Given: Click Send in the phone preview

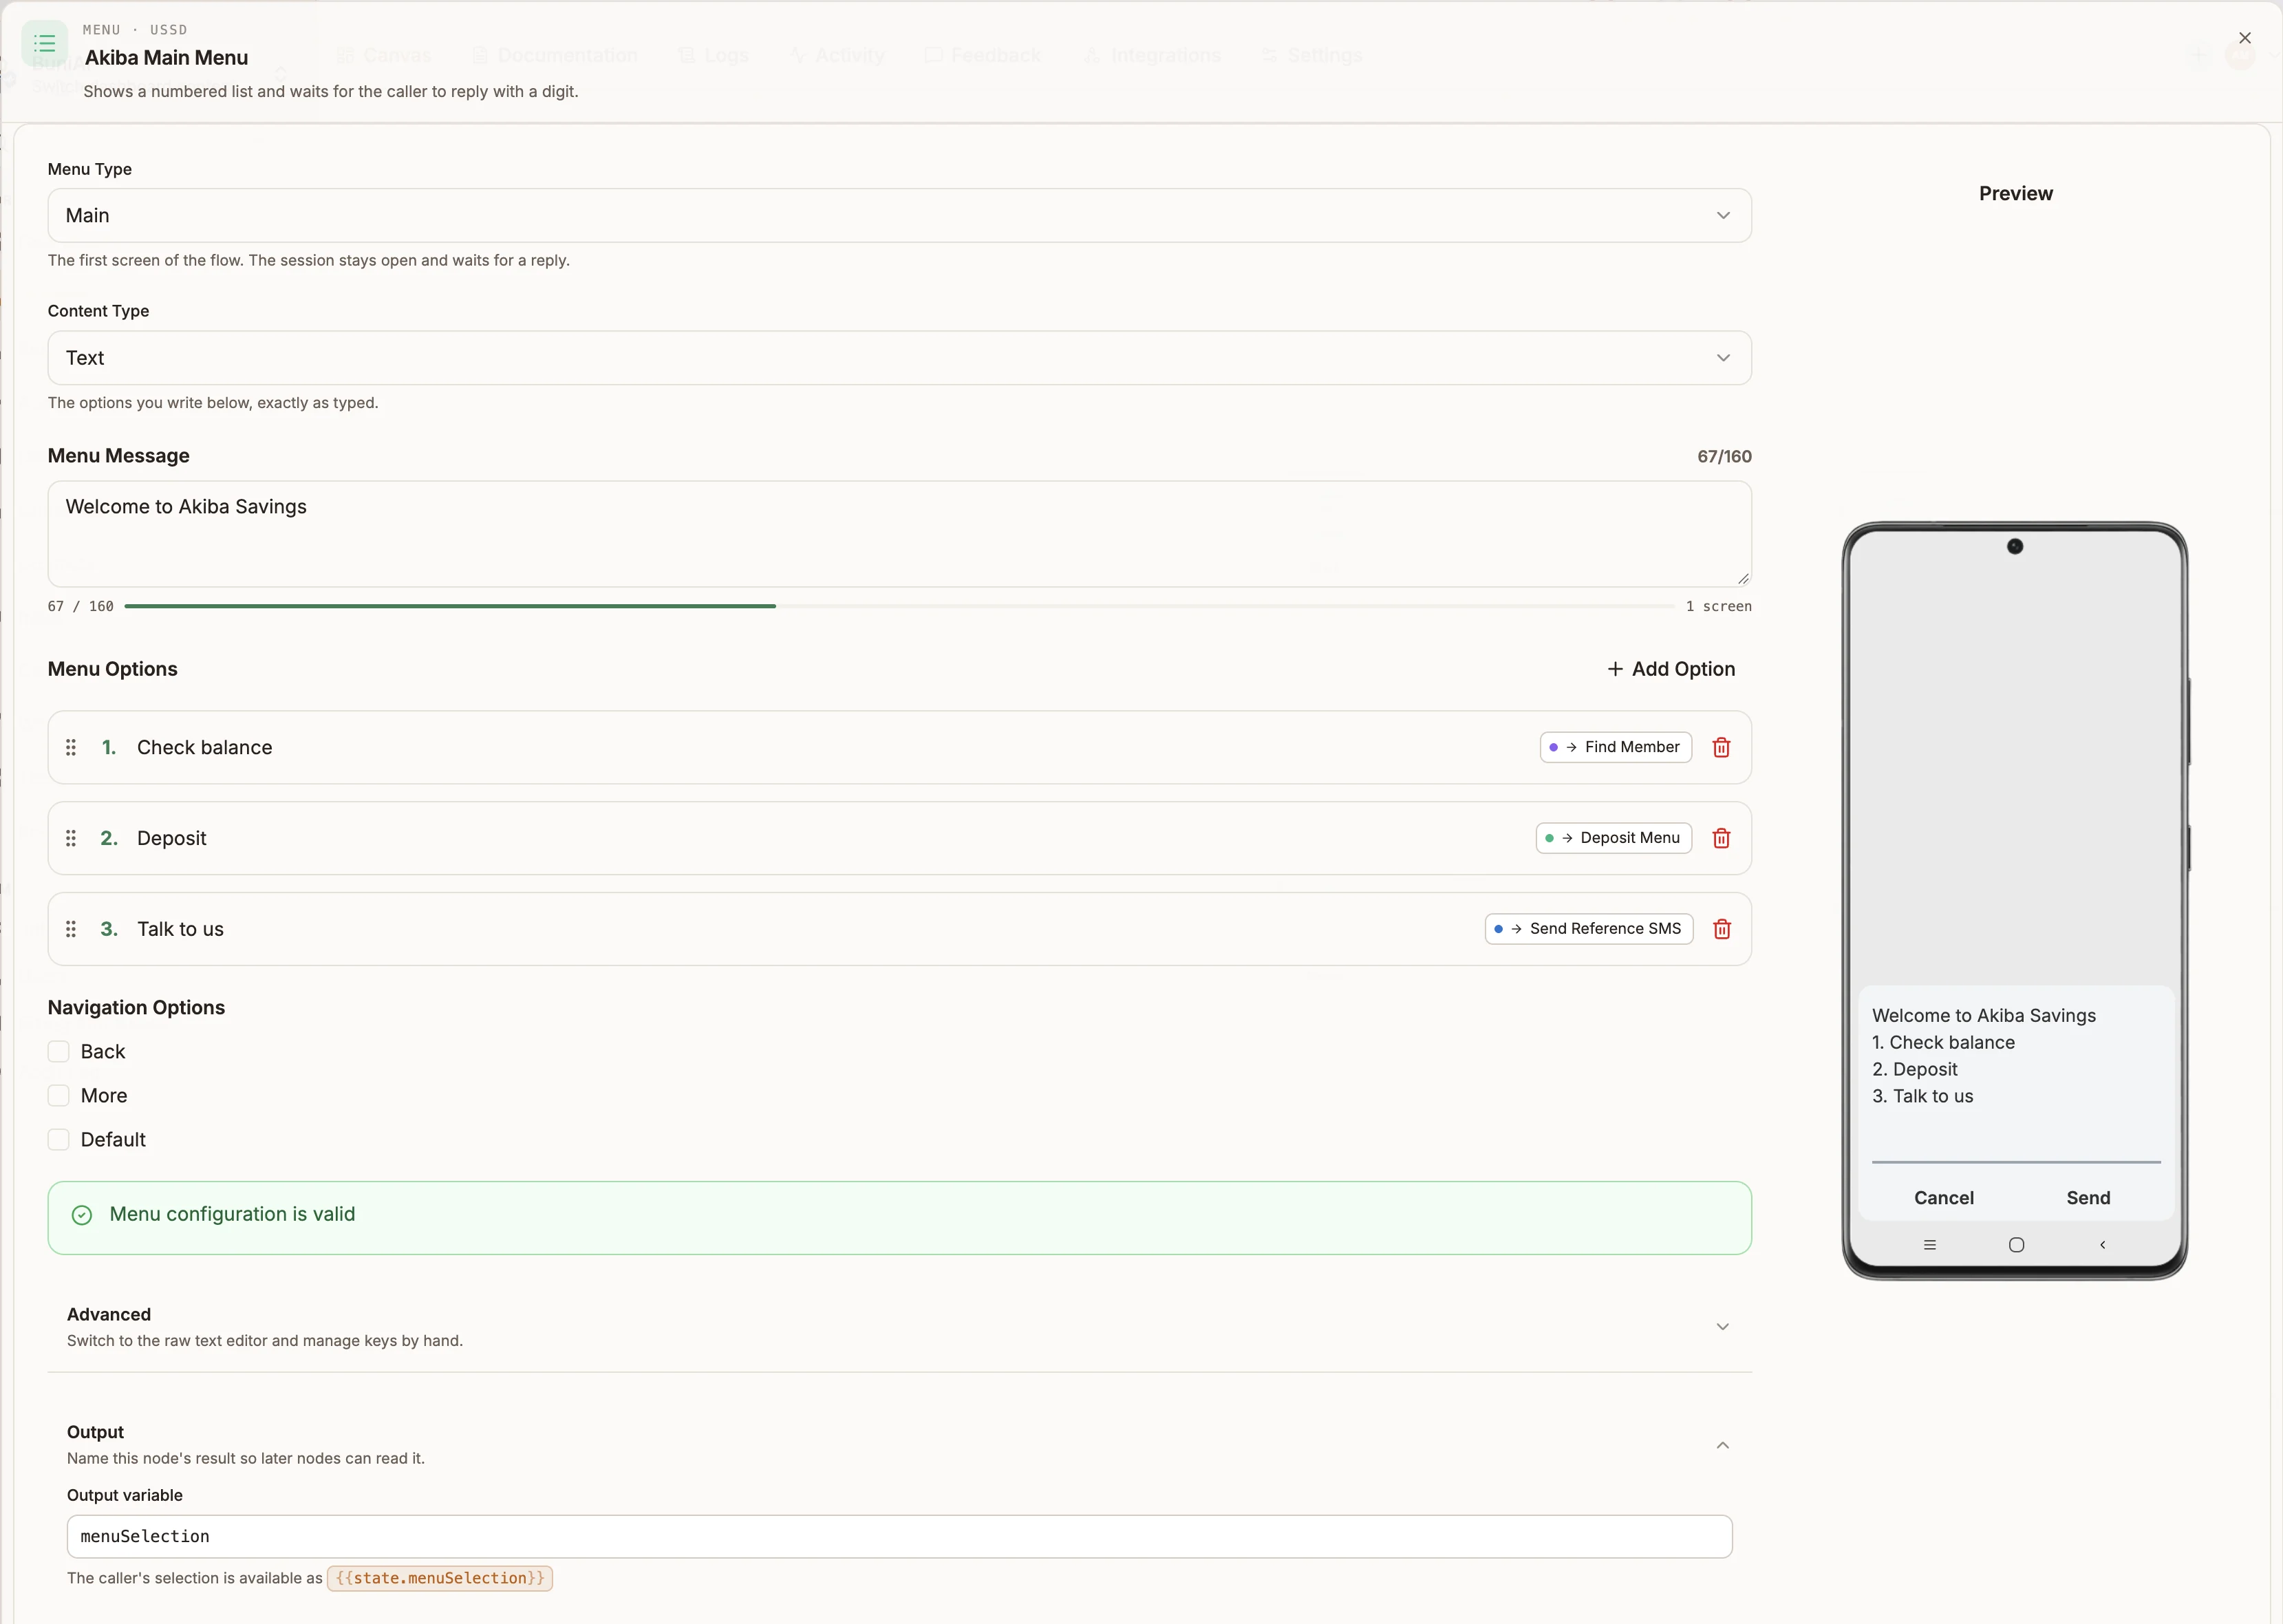Looking at the screenshot, I should (2088, 1198).
